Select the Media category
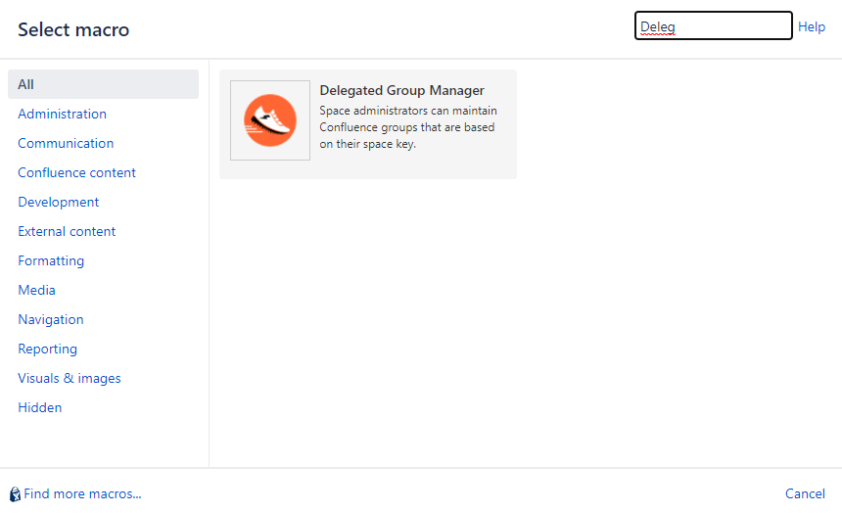Image resolution: width=842 pixels, height=513 pixels. pyautogui.click(x=36, y=290)
